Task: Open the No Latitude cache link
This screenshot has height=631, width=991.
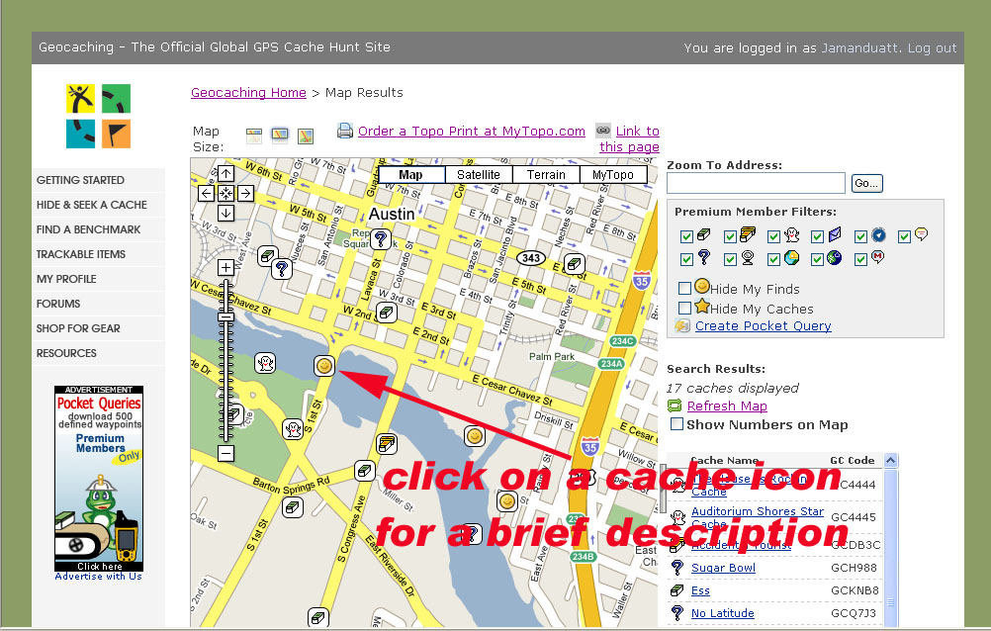Action: click(722, 612)
